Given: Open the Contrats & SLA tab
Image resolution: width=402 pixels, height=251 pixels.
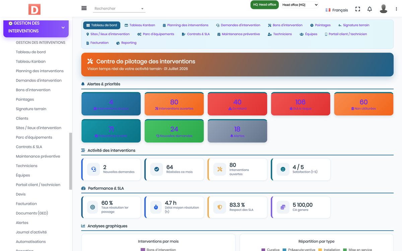Looking at the screenshot, I should click(x=196, y=34).
